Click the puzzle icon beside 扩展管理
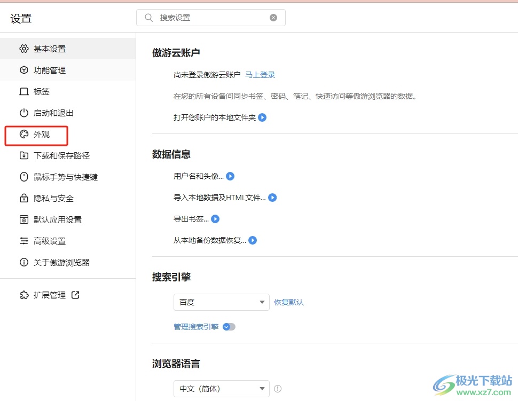518x401 pixels. pos(24,295)
